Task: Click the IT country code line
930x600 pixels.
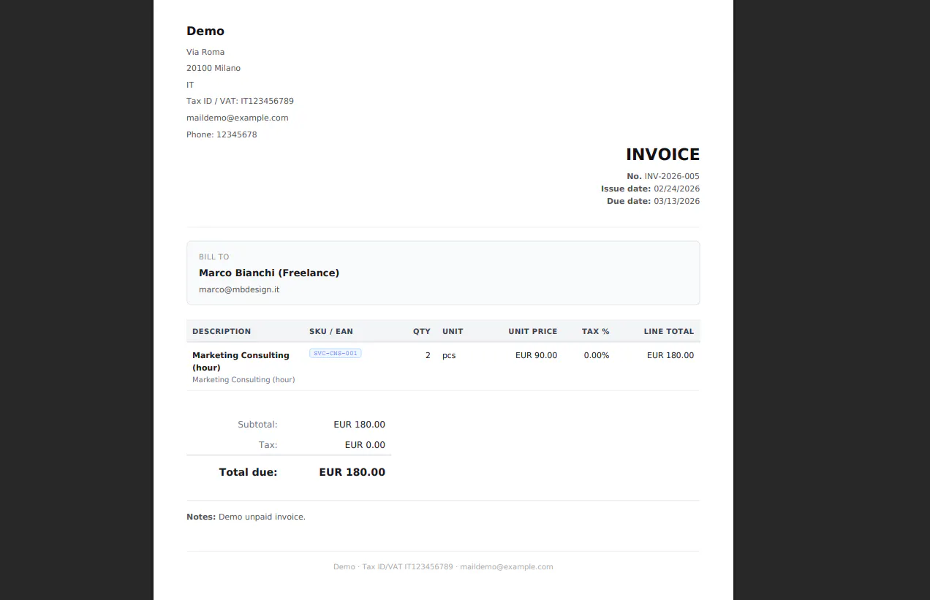Action: click(x=190, y=85)
